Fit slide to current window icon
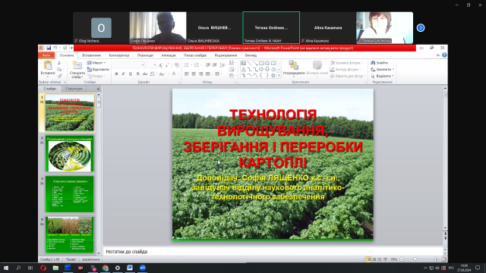Image resolution: width=486 pixels, height=273 pixels. pos(443,259)
